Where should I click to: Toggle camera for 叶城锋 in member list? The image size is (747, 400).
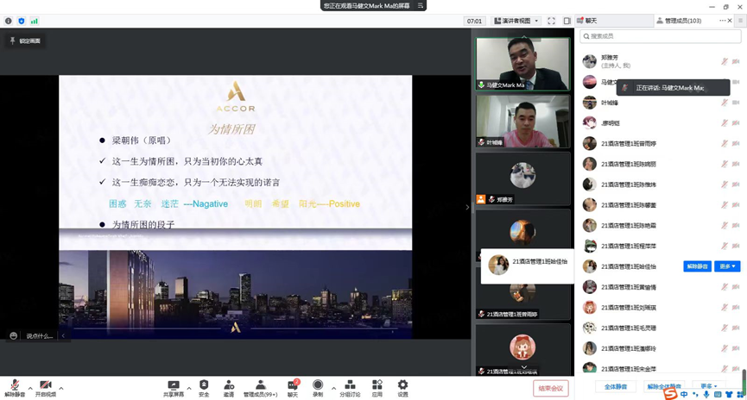(736, 103)
